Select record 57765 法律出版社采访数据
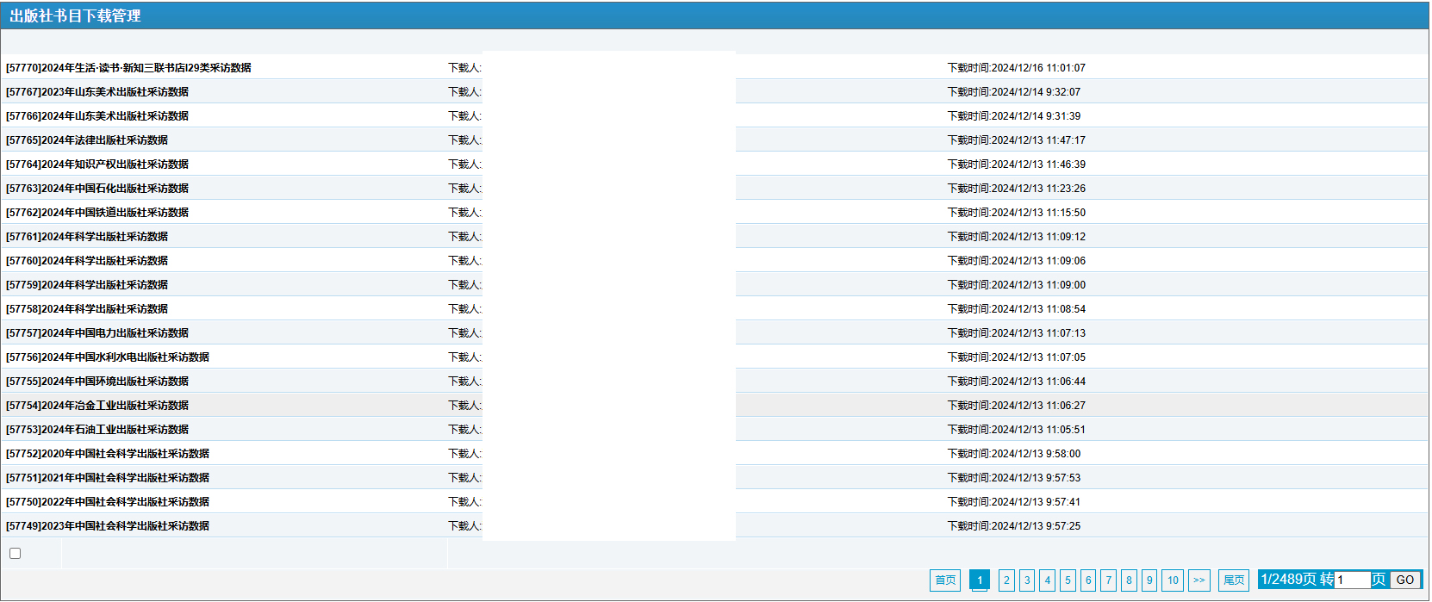Screen dimensions: 1432x602 (87, 140)
